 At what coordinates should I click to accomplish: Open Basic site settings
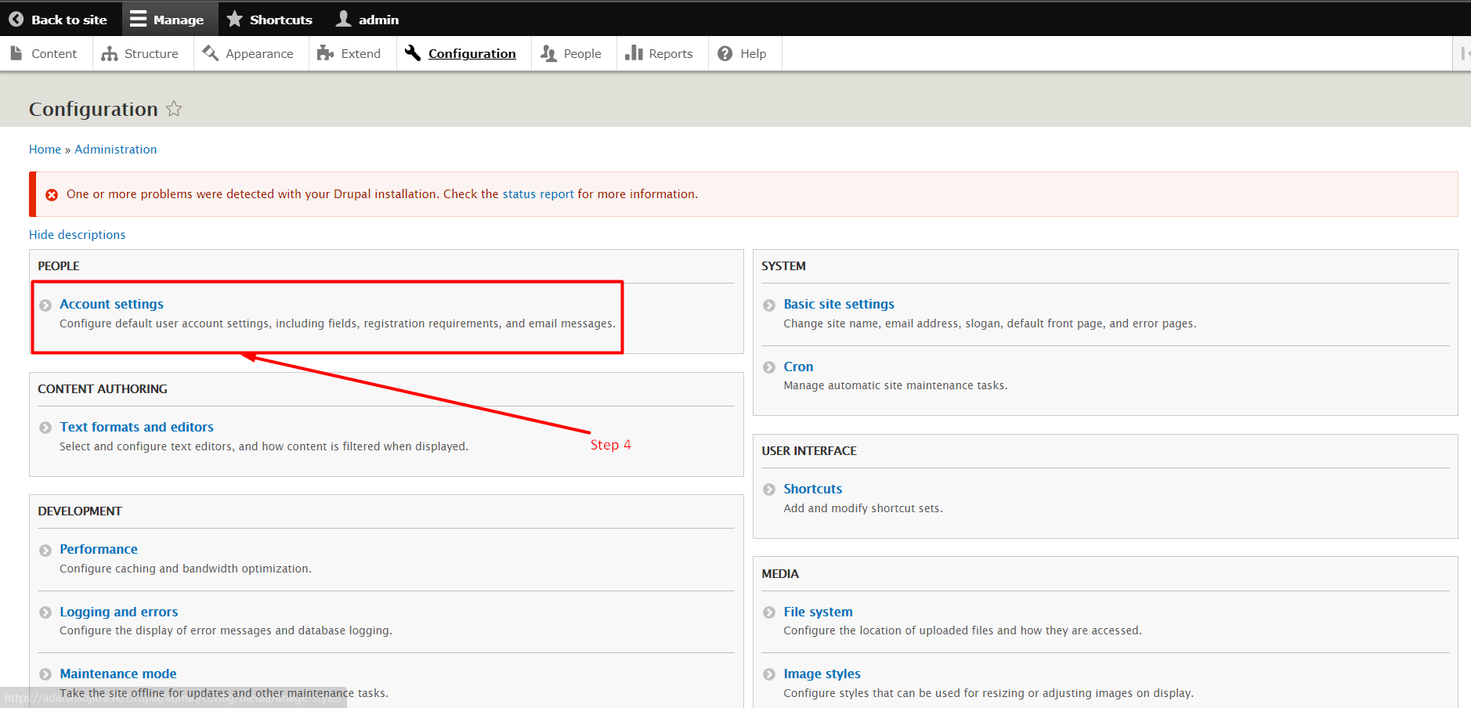[839, 304]
